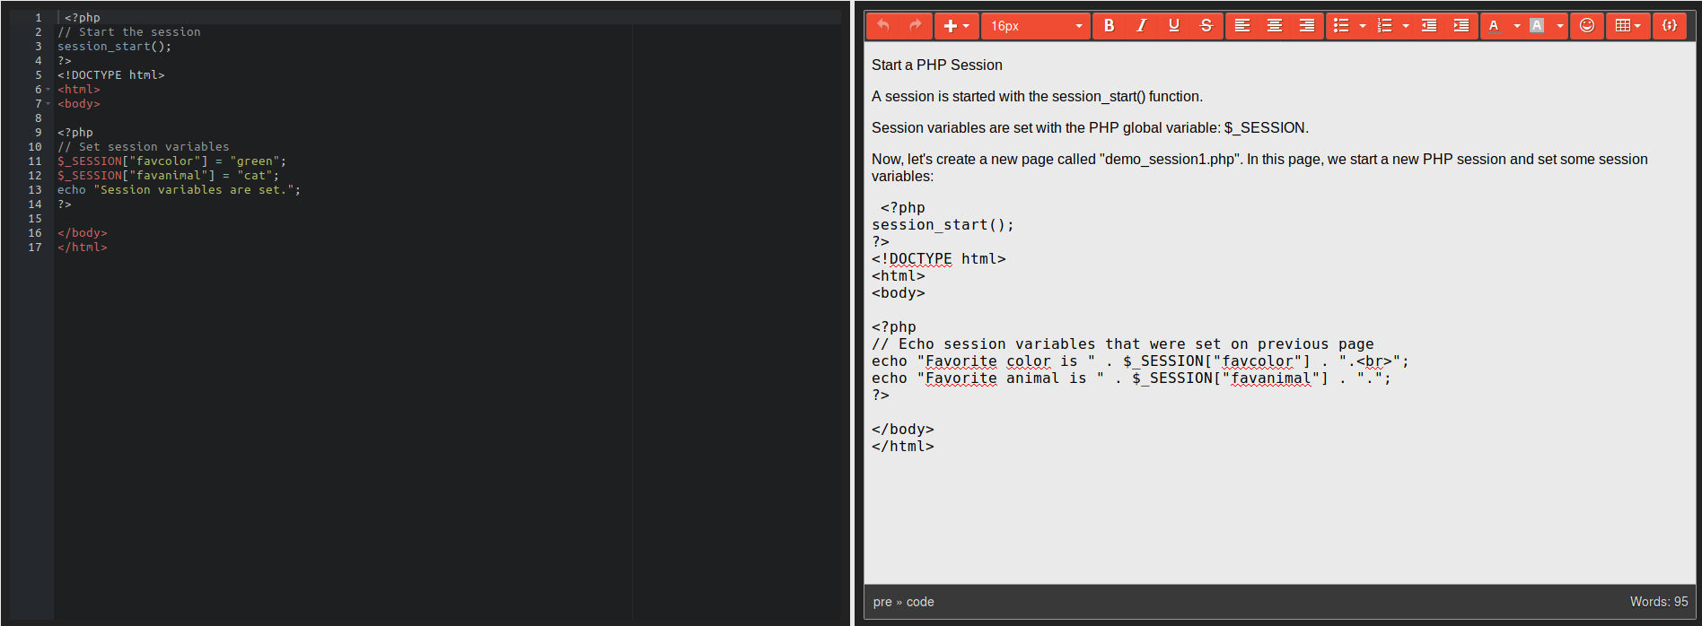Image resolution: width=1702 pixels, height=626 pixels.
Task: Click sentence about $_SESSION global variable
Action: point(1090,127)
